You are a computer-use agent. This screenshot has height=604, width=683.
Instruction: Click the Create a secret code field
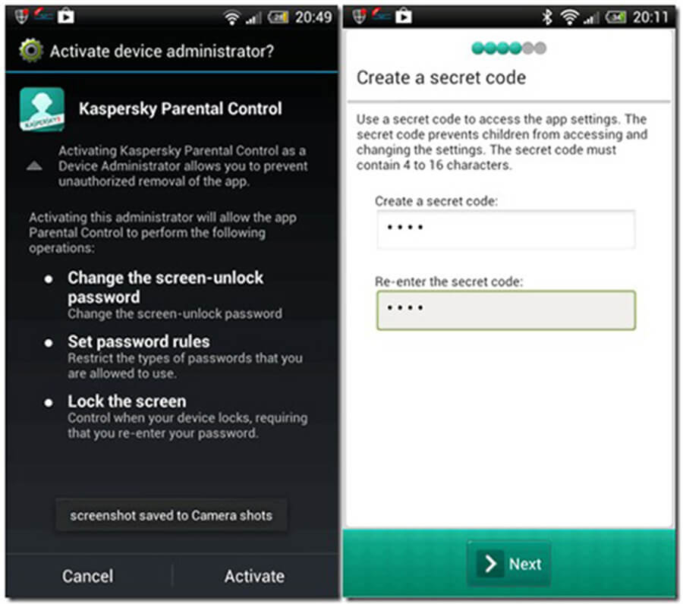[505, 229]
